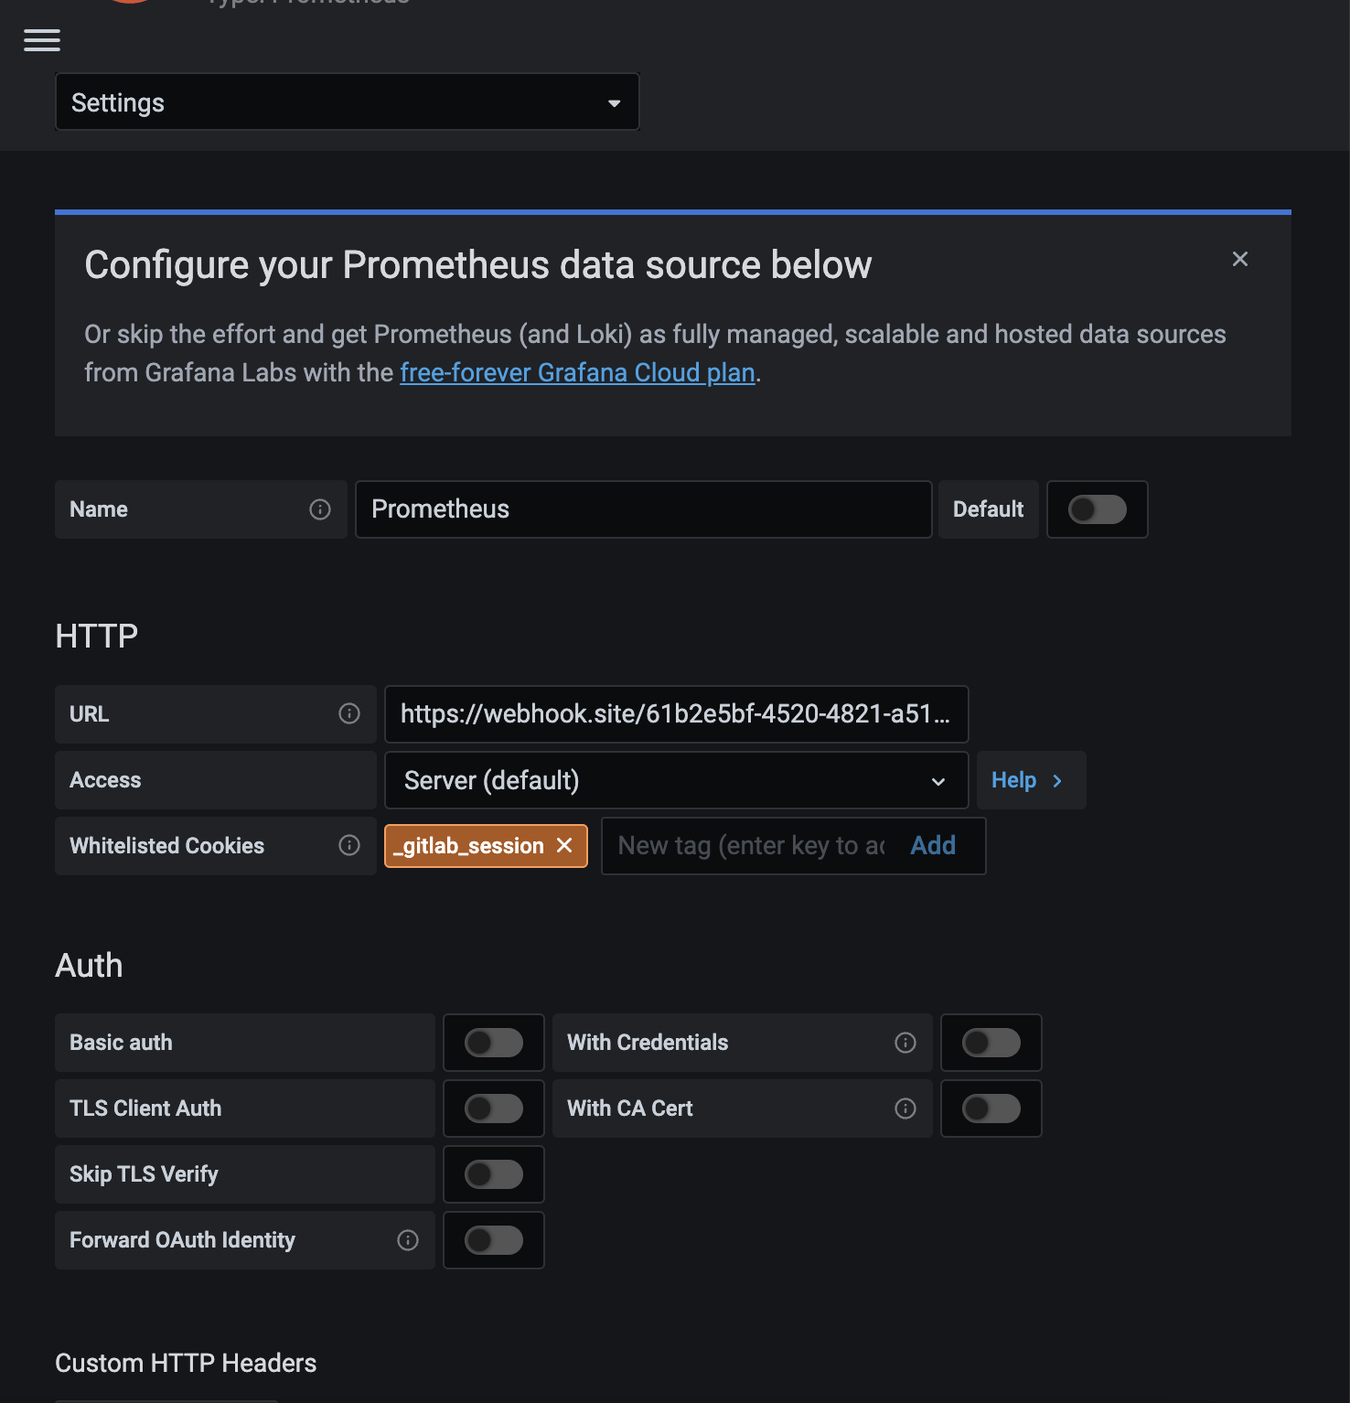Open the Settings page dropdown
The image size is (1350, 1403).
pos(347,102)
